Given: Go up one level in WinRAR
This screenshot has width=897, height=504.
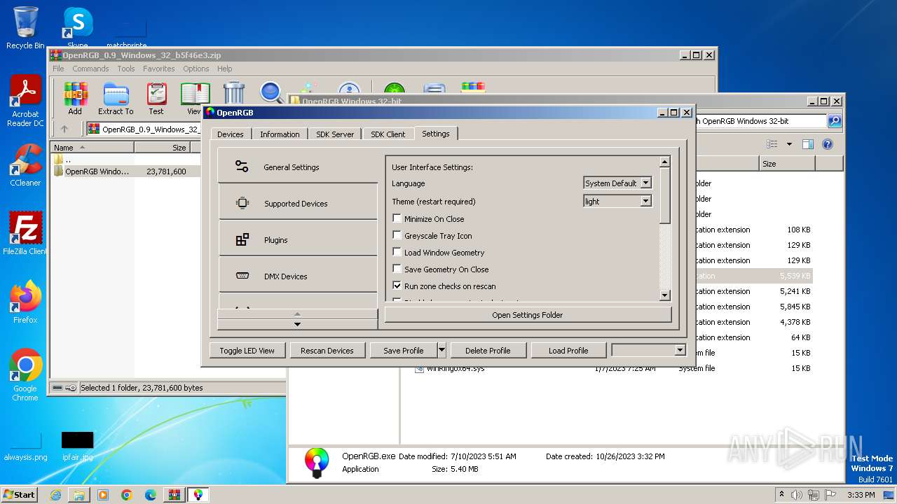Looking at the screenshot, I should [64, 129].
